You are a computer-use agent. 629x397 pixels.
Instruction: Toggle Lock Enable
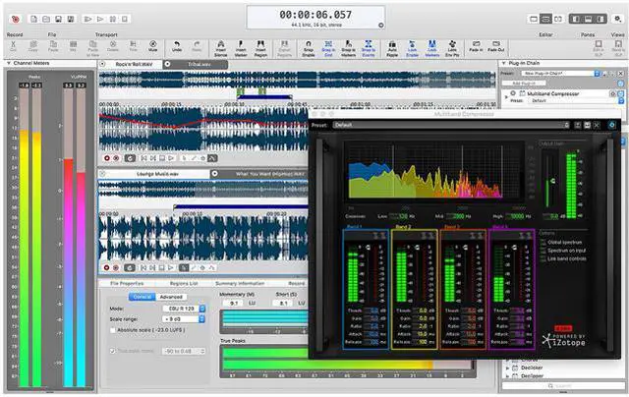pyautogui.click(x=412, y=48)
